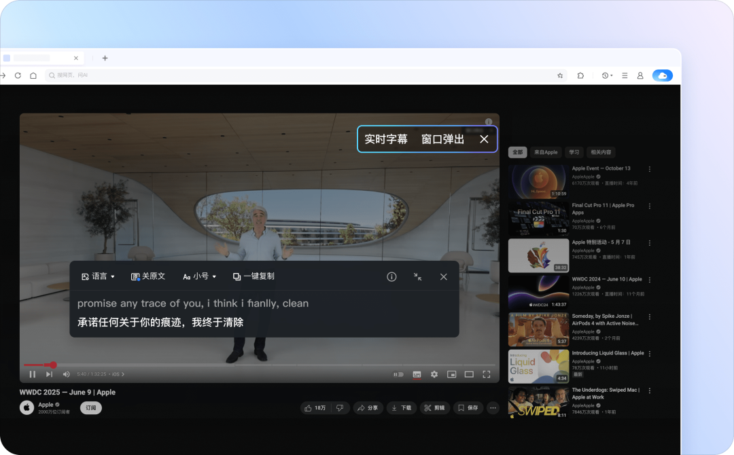Click 一键复制 to copy subtitles
The height and width of the screenshot is (455, 734).
click(254, 276)
